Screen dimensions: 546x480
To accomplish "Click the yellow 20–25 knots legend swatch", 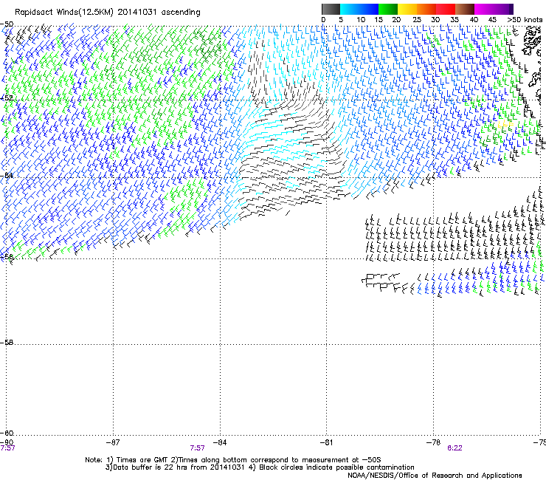I will 407,9.
